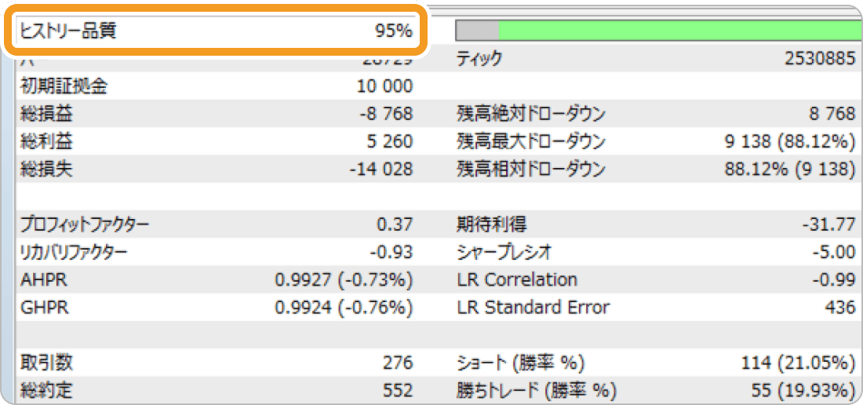Click the history quality progress bar
Screen dimensions: 863x405
point(659,31)
